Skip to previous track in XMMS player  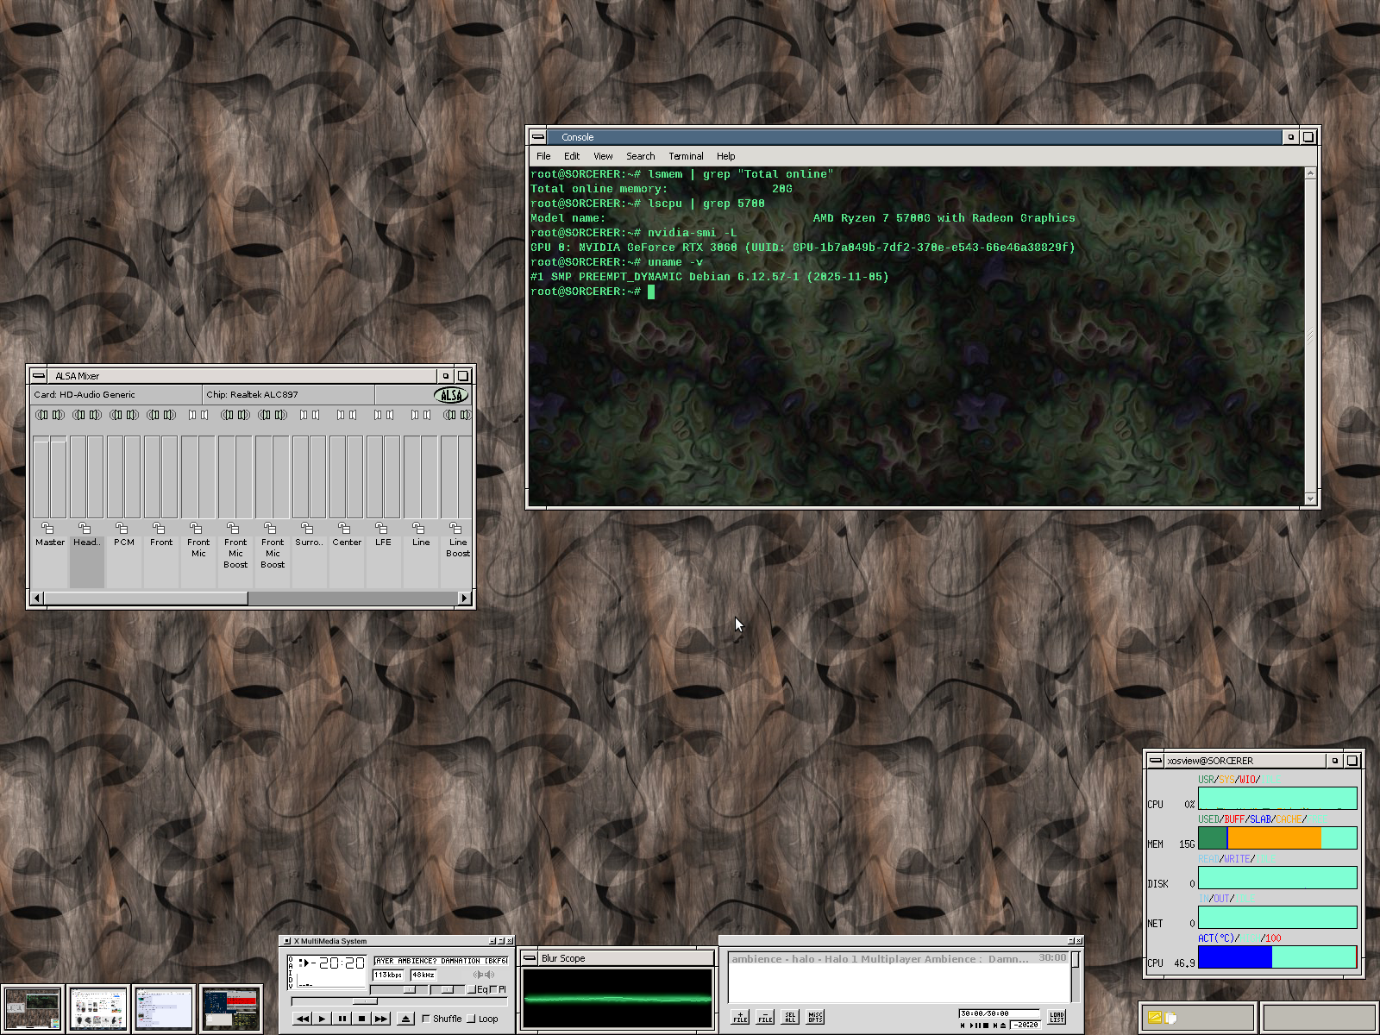tap(302, 1019)
